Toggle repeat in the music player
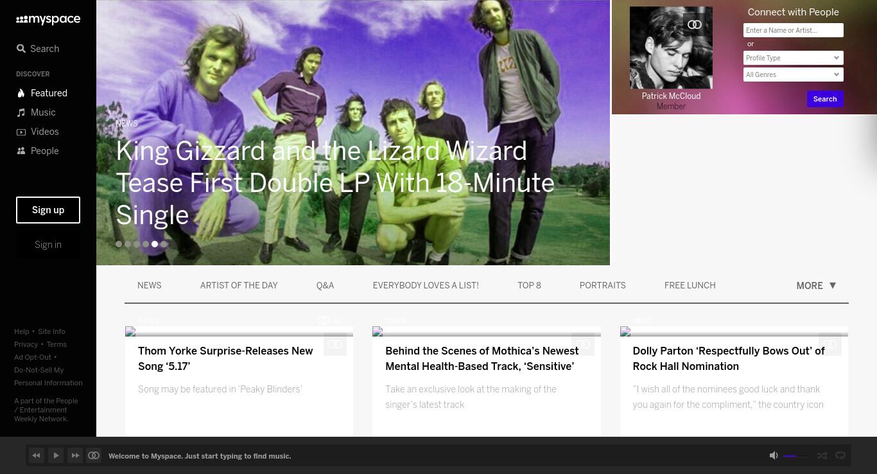Viewport: 877px width, 474px height. [x=840, y=455]
